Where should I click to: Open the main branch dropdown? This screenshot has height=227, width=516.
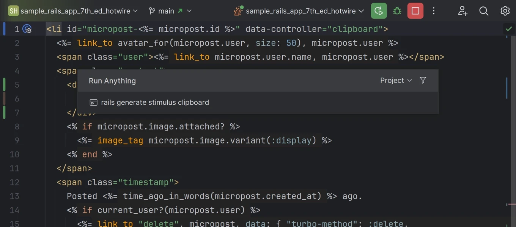pyautogui.click(x=170, y=11)
